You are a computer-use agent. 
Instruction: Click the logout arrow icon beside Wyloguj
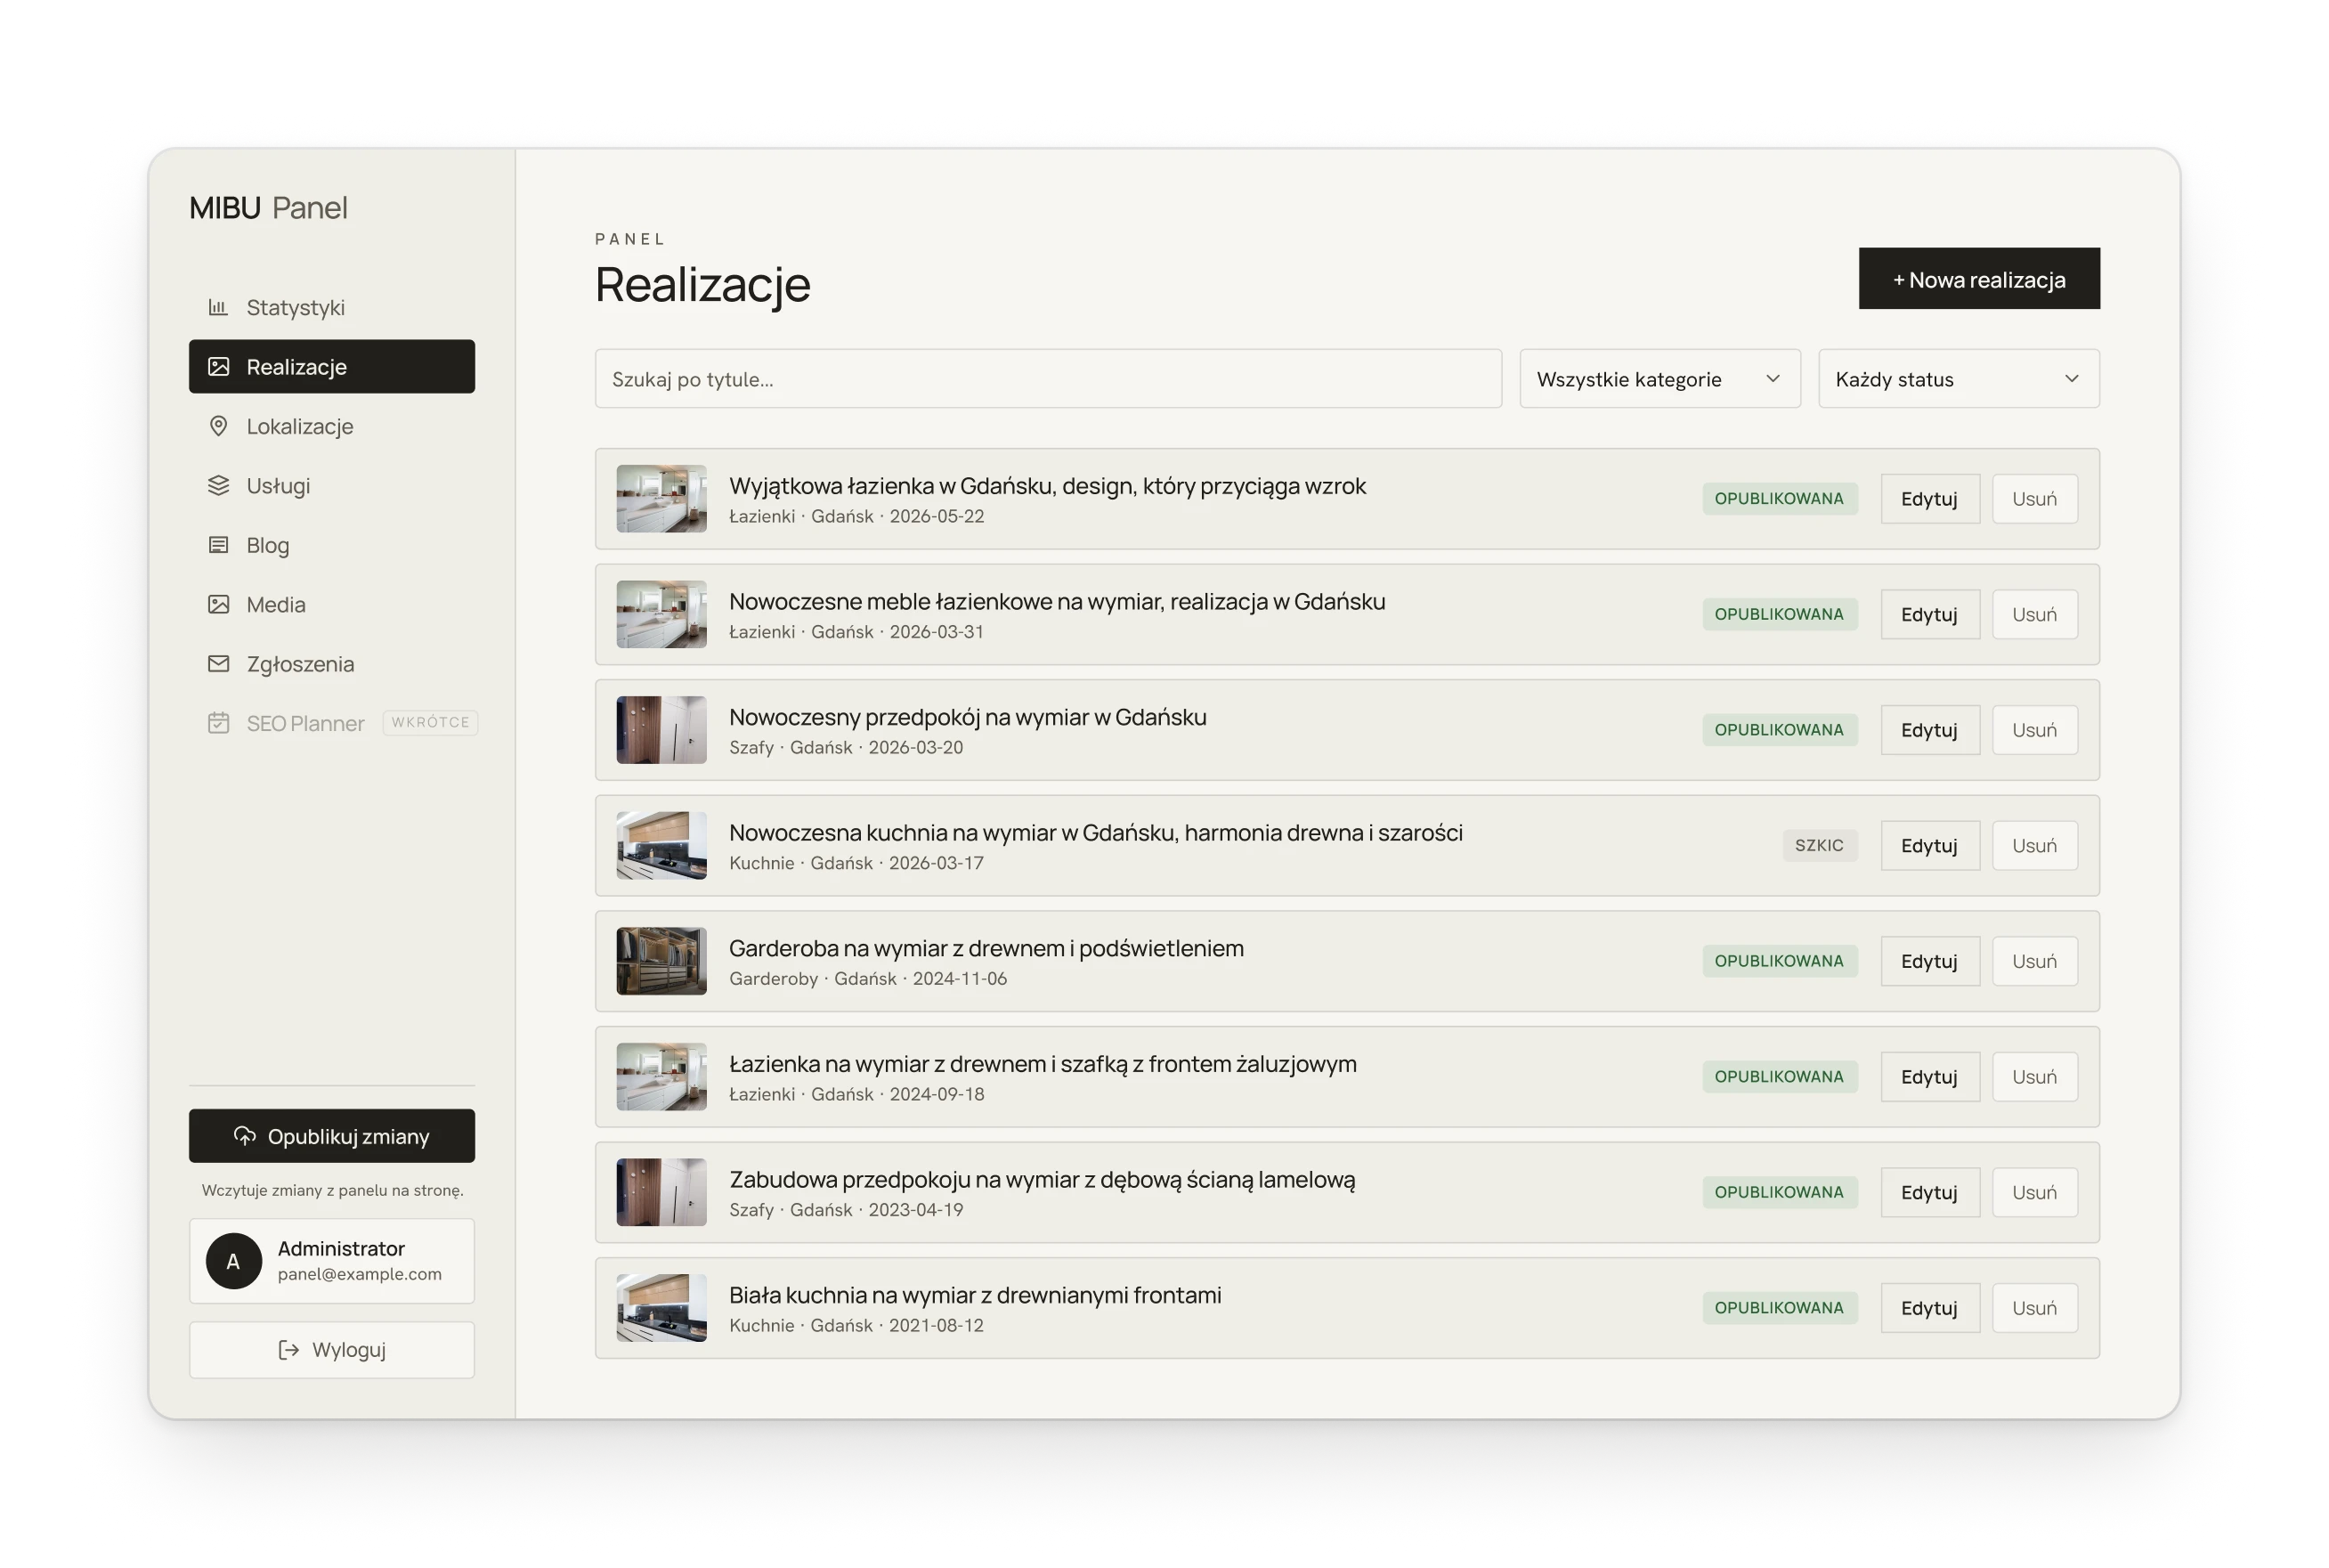[x=288, y=1350]
